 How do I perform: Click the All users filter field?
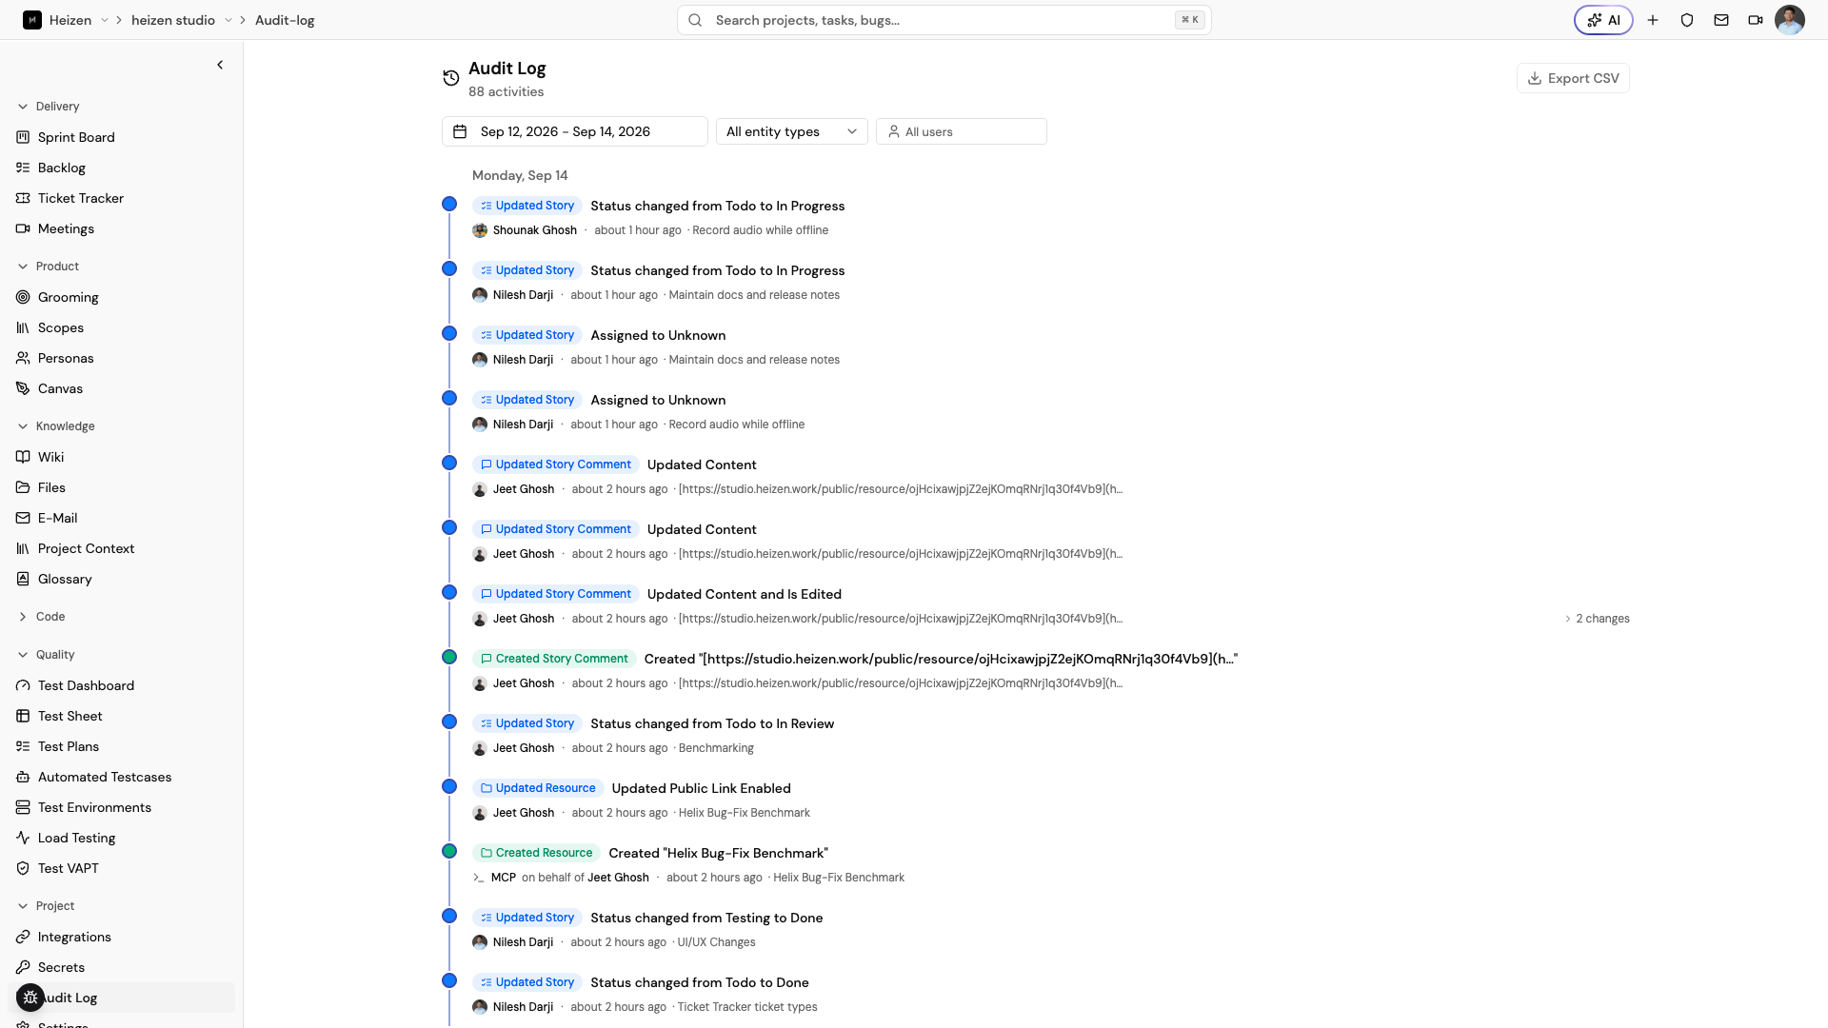click(961, 131)
